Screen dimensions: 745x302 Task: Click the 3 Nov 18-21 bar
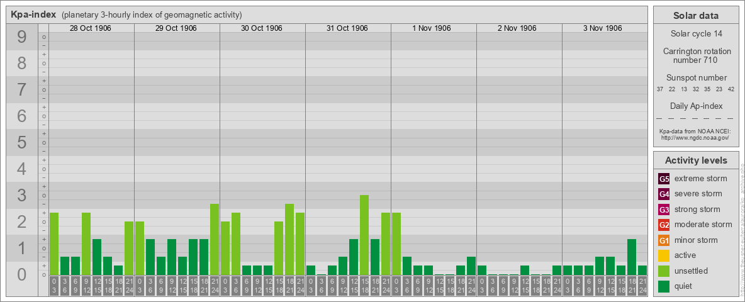coord(632,257)
